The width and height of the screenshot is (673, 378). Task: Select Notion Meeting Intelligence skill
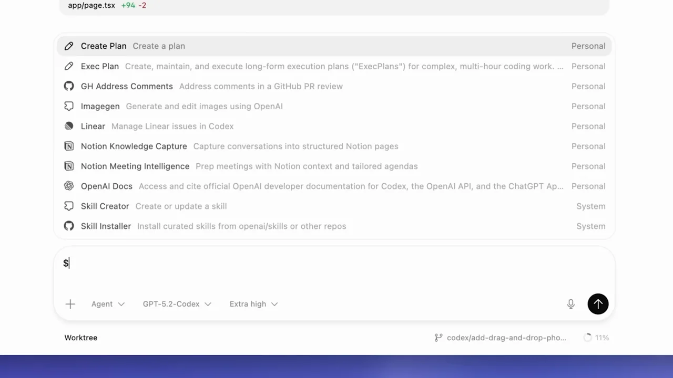click(x=334, y=166)
